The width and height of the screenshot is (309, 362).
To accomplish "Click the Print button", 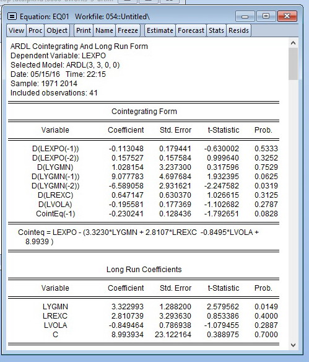I will click(84, 30).
